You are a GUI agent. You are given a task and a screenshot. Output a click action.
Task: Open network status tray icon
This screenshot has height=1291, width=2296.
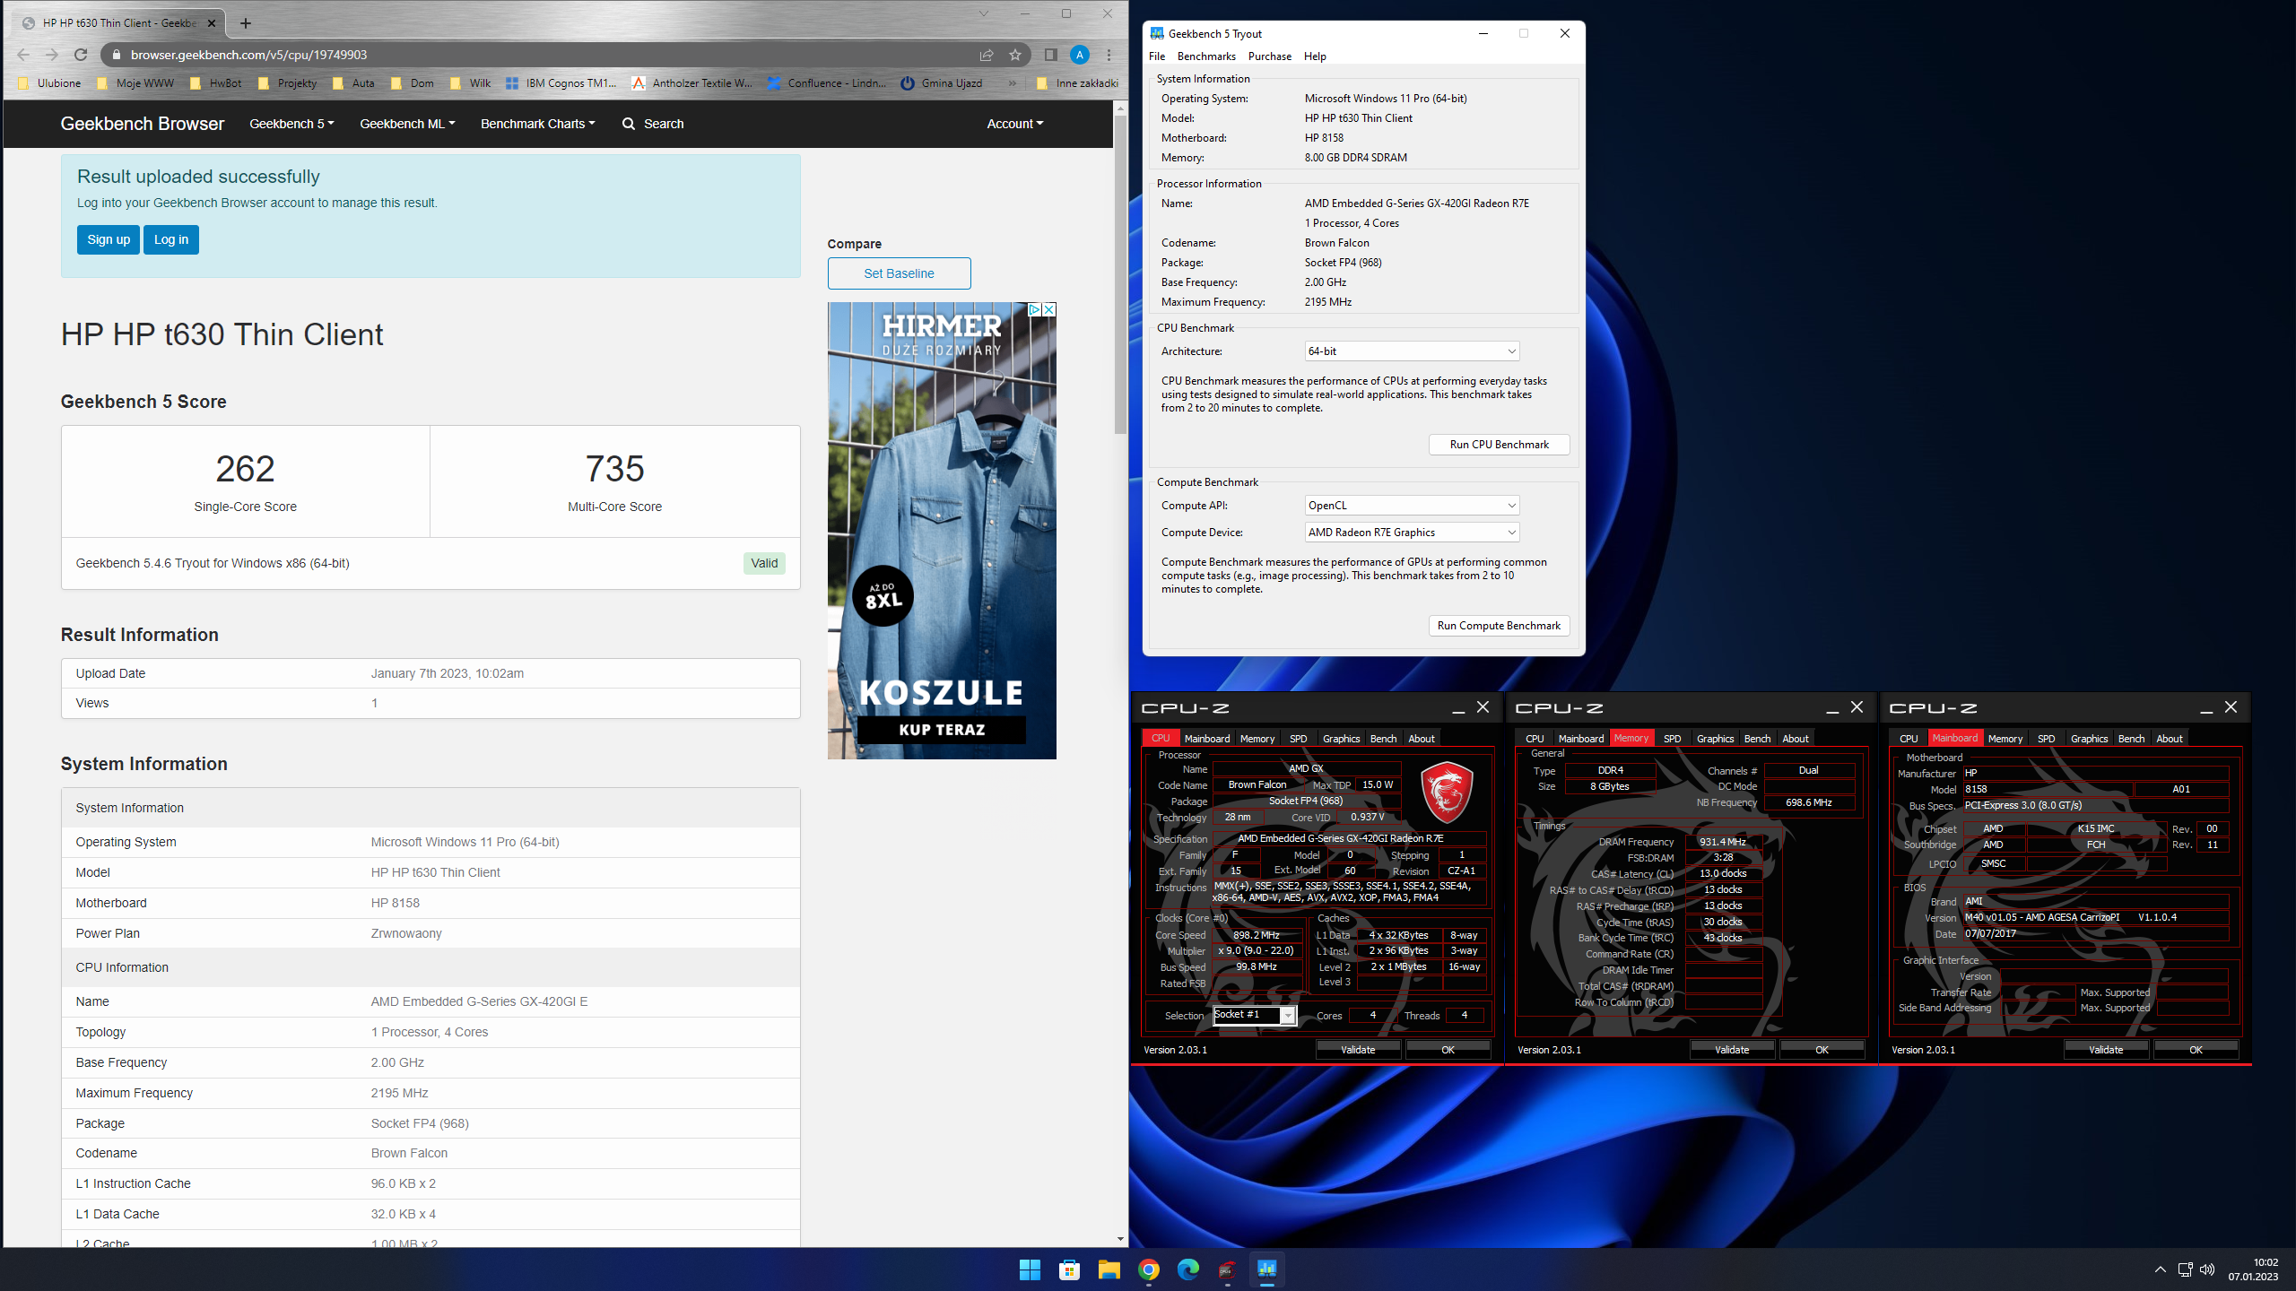(x=2185, y=1269)
